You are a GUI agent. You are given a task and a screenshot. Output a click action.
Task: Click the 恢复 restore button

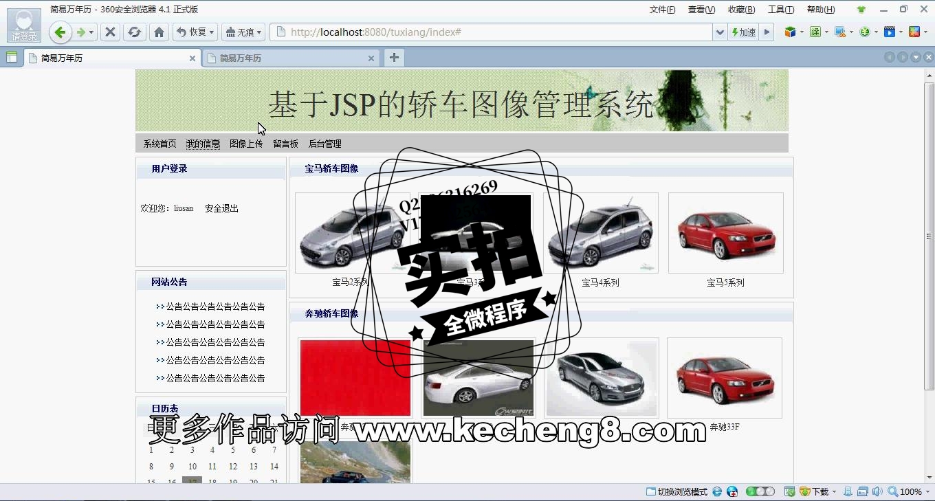pos(191,32)
